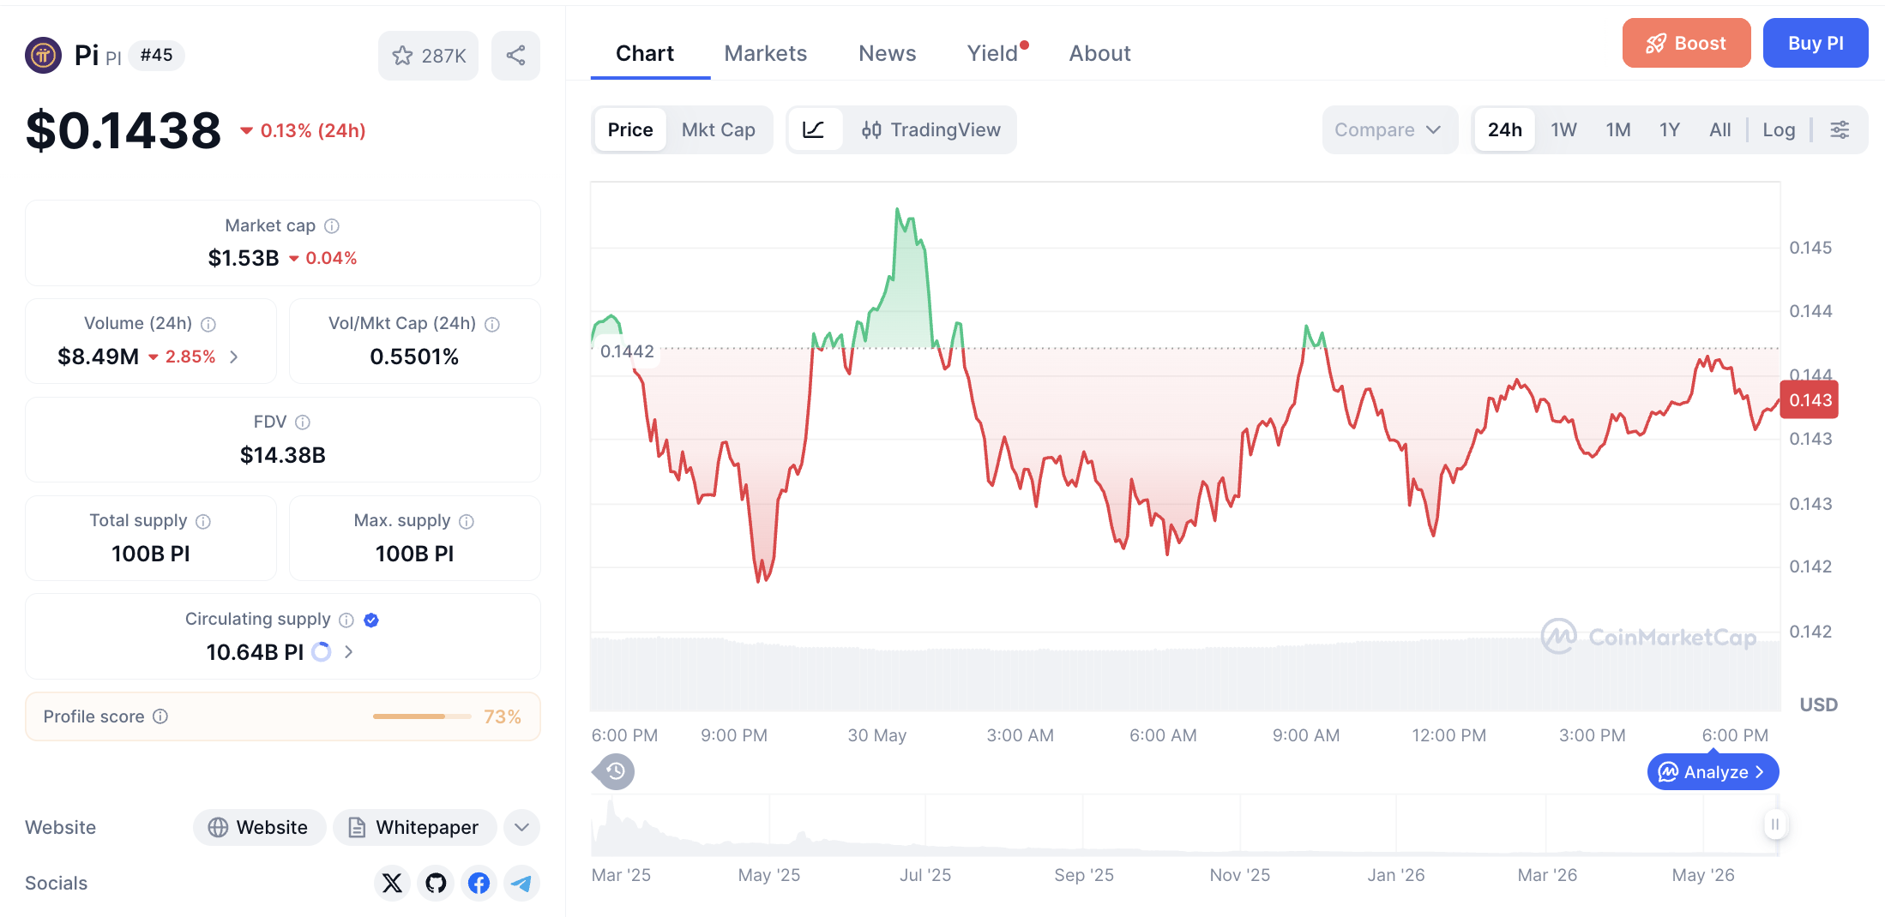Click the chart history clock icon
This screenshot has width=1885, height=917.
click(615, 772)
